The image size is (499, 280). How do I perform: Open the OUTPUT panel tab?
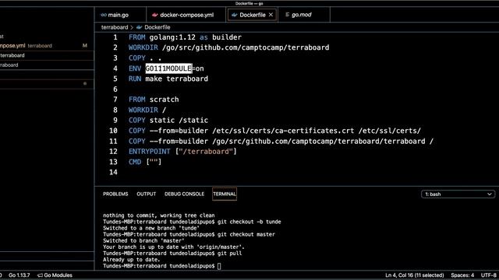point(147,194)
